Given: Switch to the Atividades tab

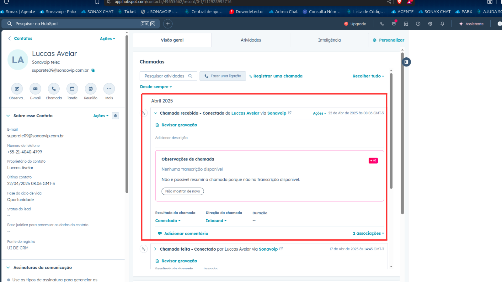Looking at the screenshot, I should [x=251, y=40].
